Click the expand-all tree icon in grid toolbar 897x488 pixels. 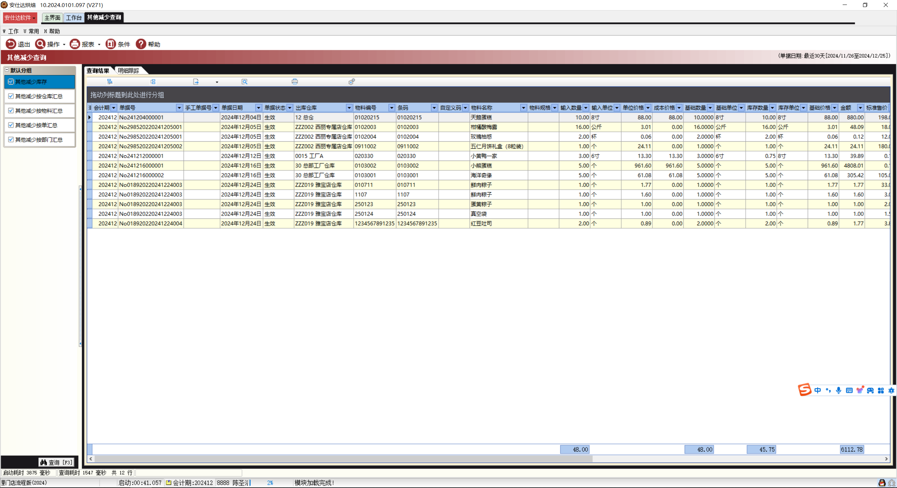110,82
